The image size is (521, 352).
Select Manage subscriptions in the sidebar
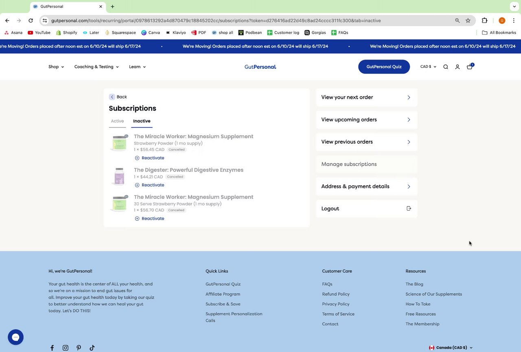[366, 164]
